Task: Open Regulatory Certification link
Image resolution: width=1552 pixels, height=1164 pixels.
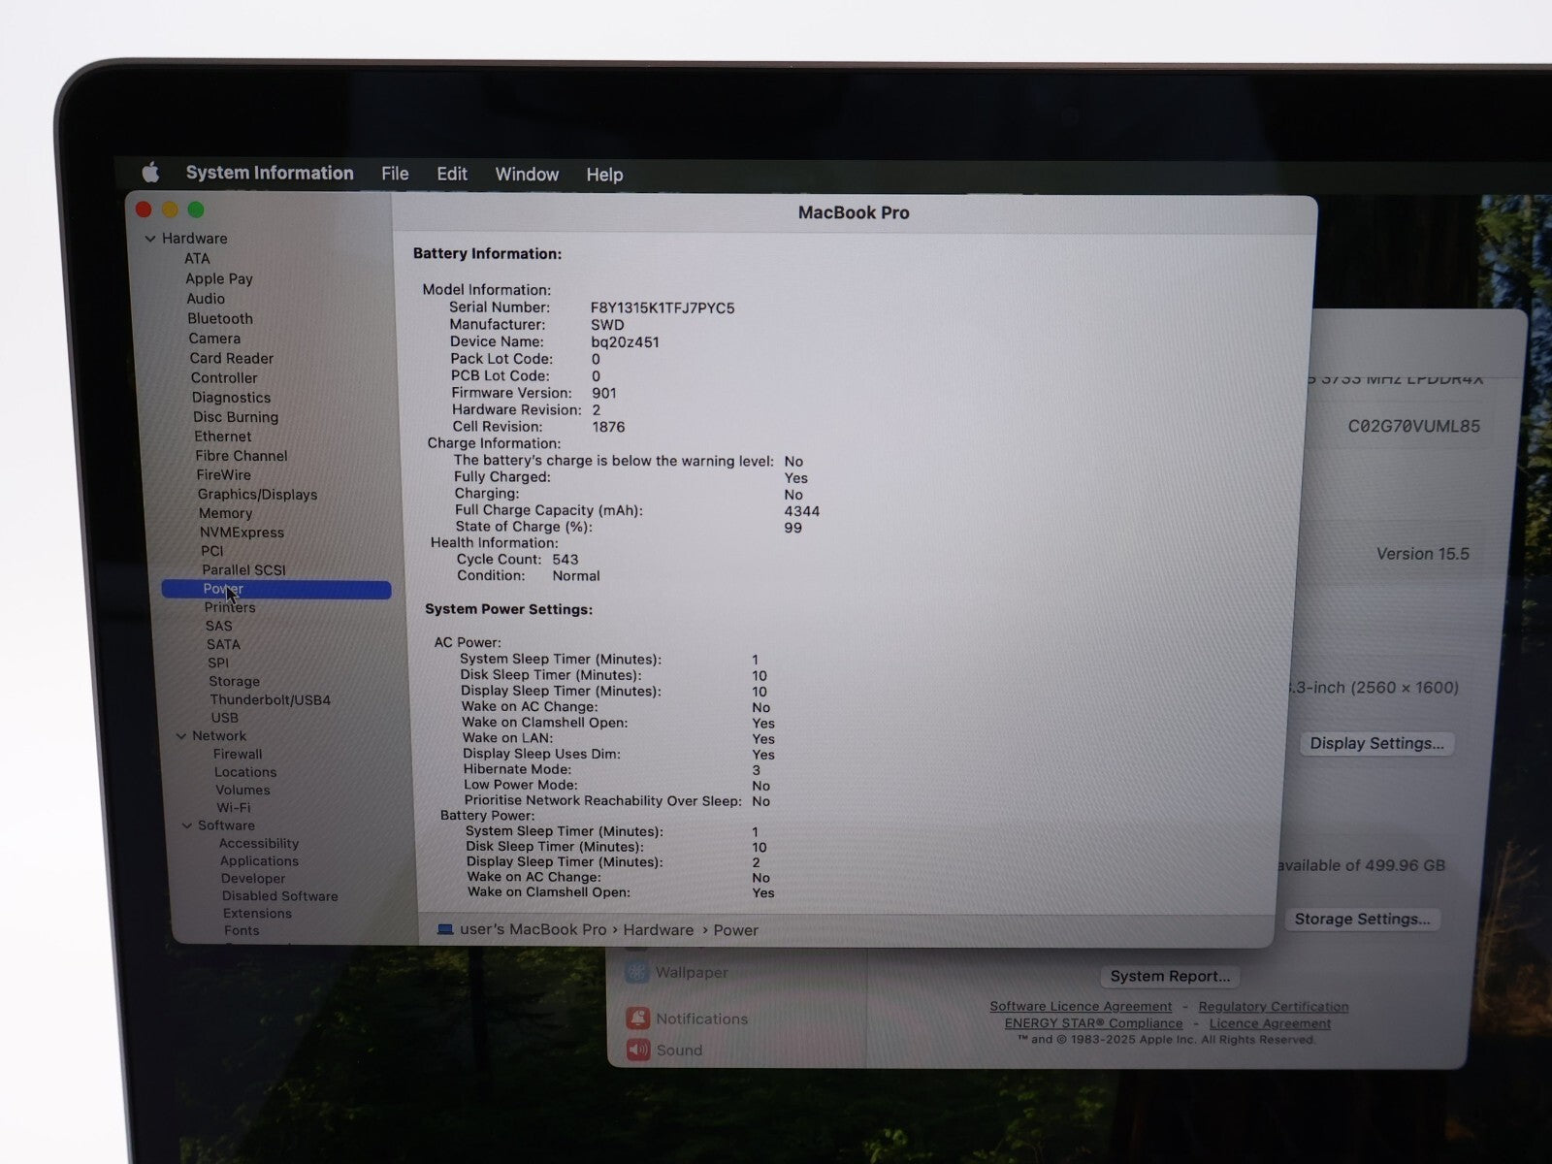Action: [x=1274, y=1007]
